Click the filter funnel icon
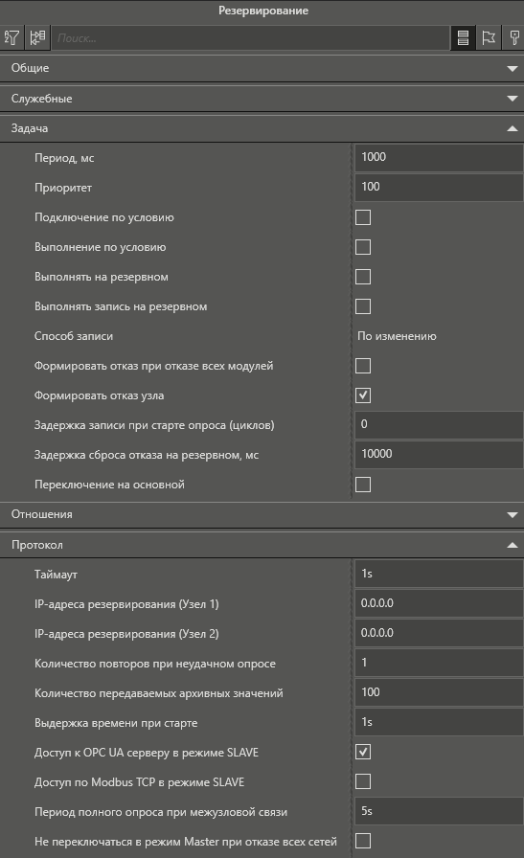 tap(12, 37)
